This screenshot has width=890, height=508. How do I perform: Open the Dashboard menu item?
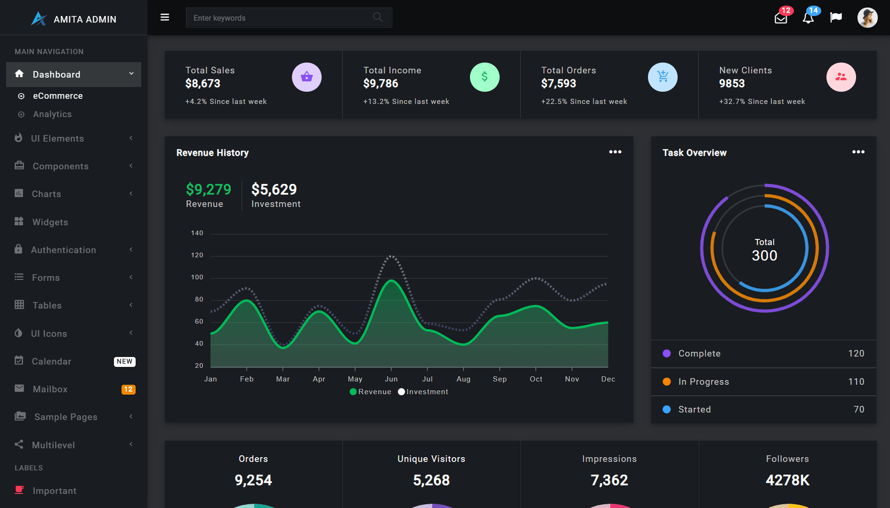click(74, 74)
